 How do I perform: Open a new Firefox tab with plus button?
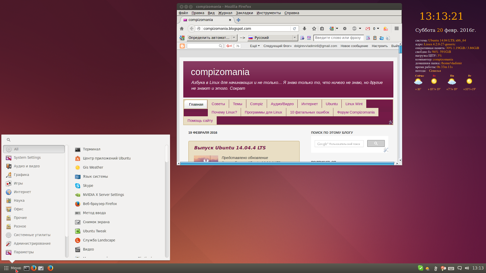point(238,20)
